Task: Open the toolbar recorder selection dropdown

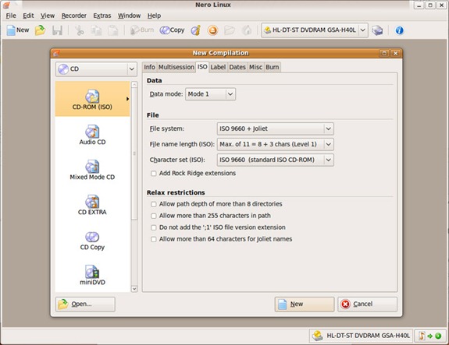Action: tap(315, 30)
